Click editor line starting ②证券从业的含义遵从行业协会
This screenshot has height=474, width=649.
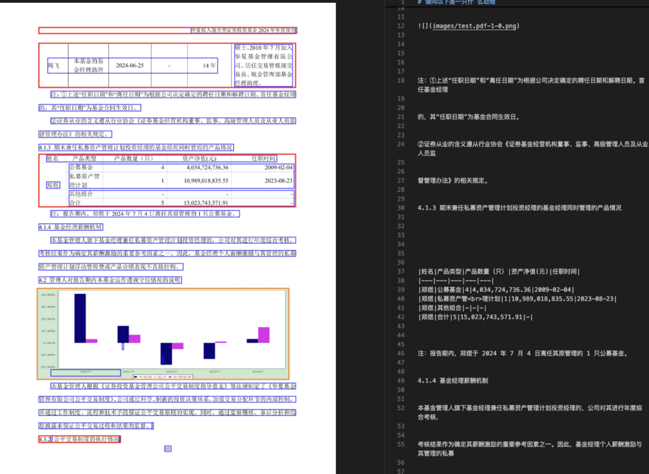point(533,149)
